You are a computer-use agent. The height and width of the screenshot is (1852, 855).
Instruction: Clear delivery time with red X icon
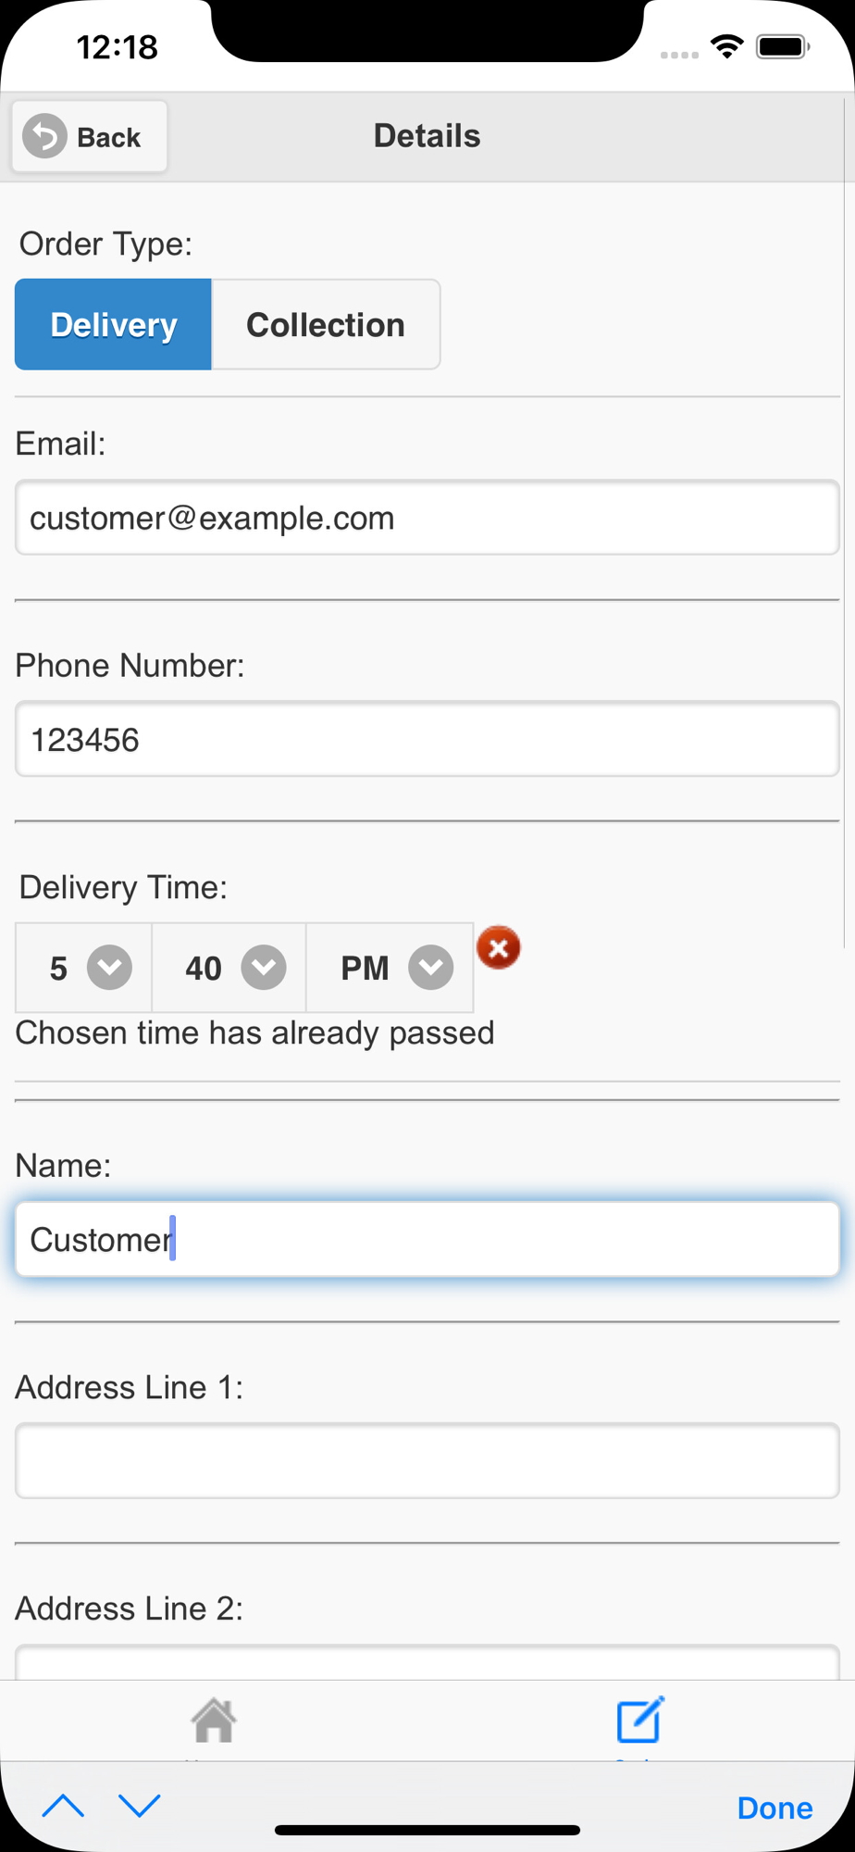499,947
